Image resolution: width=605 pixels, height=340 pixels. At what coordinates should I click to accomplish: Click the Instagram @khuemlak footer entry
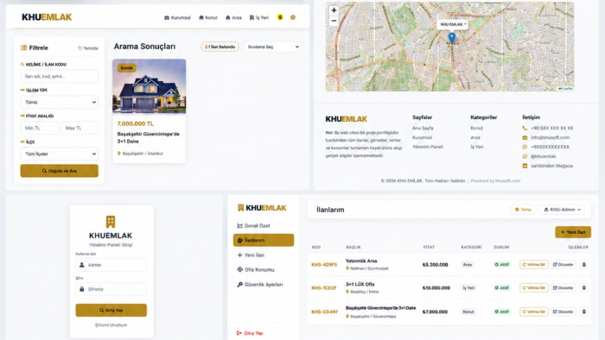click(x=544, y=156)
